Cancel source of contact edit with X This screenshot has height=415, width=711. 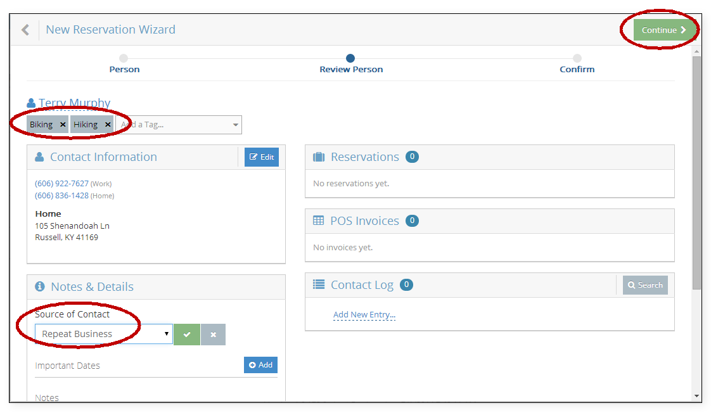click(214, 335)
